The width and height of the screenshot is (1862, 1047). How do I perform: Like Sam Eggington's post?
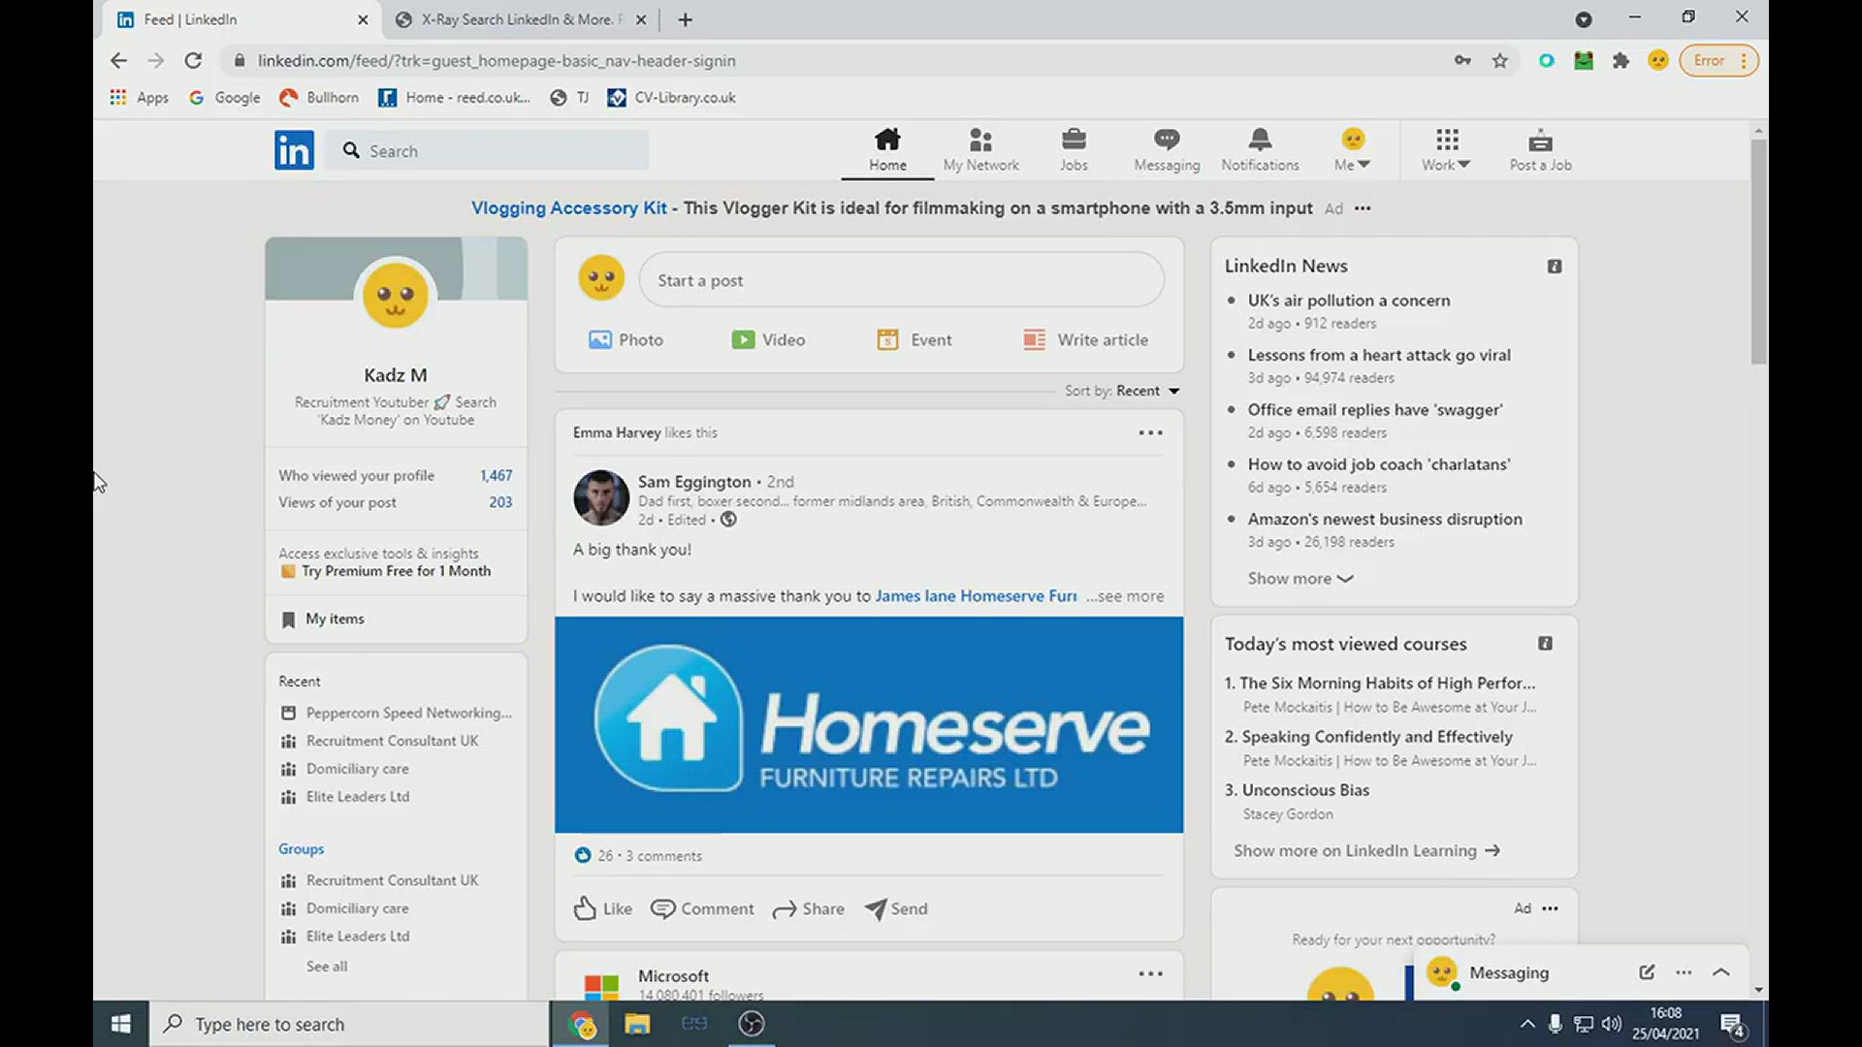pos(602,908)
